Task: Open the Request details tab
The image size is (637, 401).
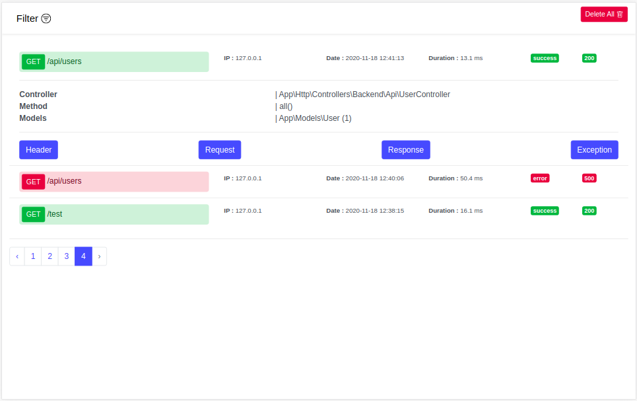Action: (x=220, y=150)
